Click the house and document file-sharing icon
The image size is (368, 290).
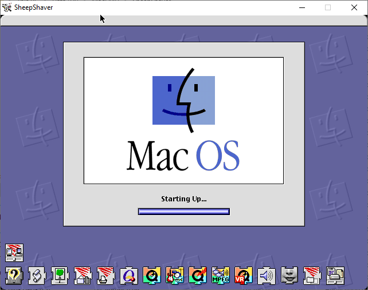(83, 276)
